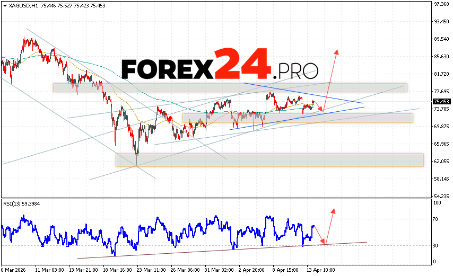Click the upward red arrowhead on price chart
The image size is (453, 276).
336,51
